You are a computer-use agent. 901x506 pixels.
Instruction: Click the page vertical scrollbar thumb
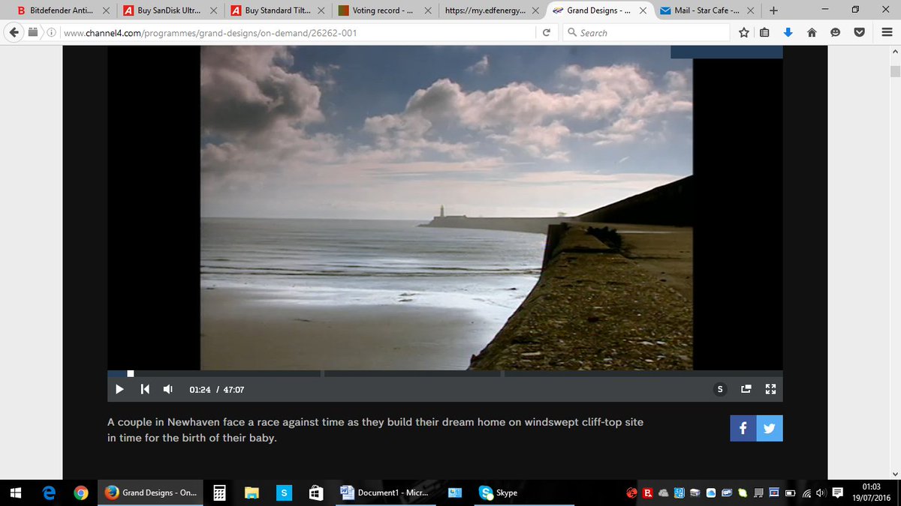(x=894, y=71)
